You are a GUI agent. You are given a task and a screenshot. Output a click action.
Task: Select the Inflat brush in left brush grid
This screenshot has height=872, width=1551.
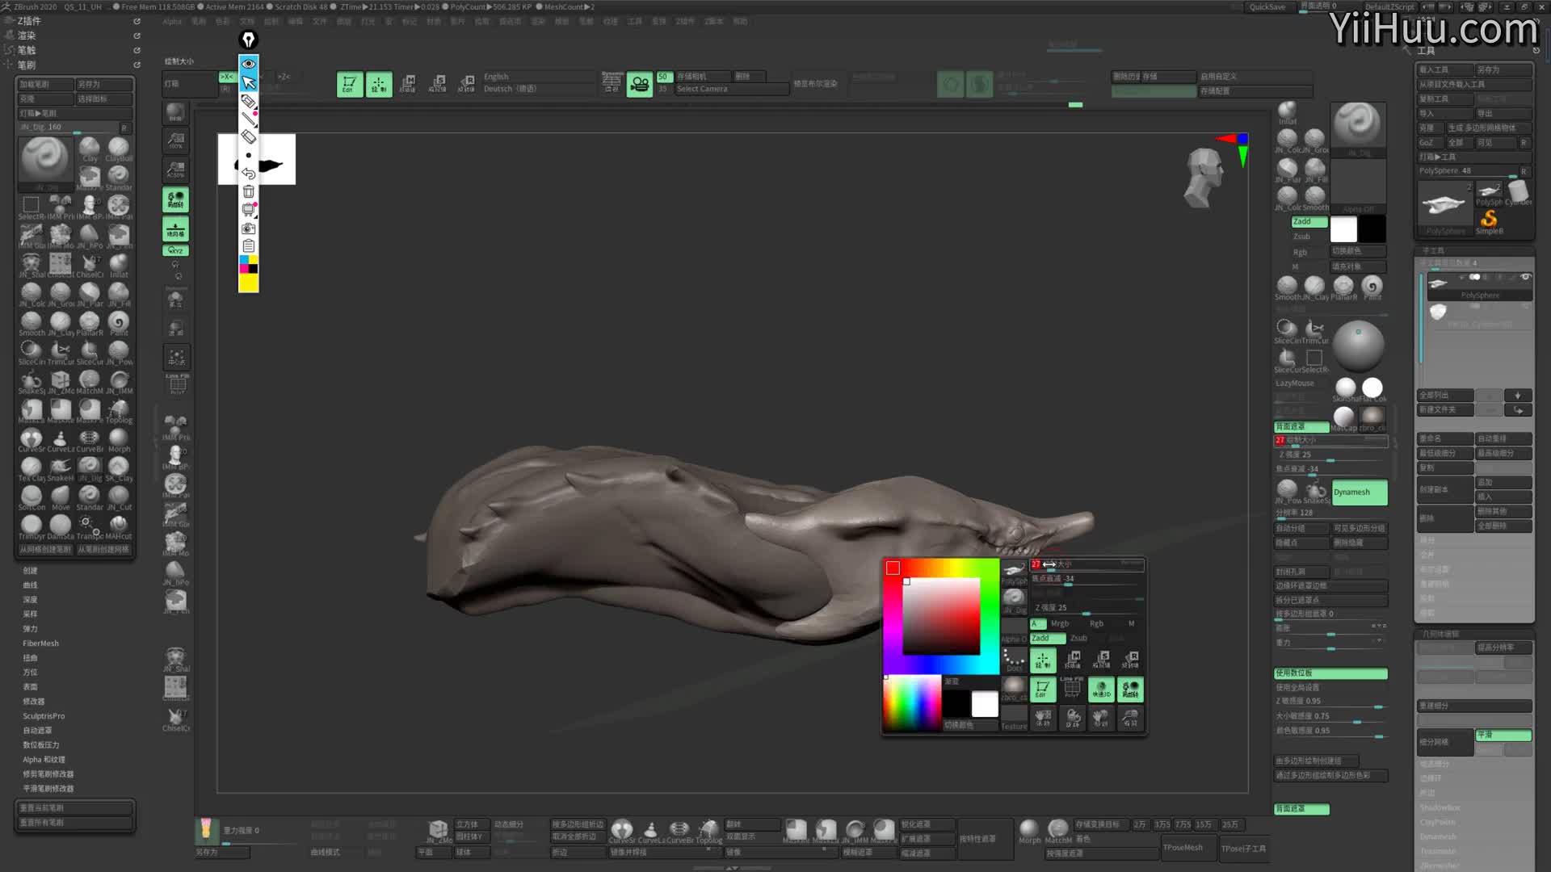tap(119, 264)
